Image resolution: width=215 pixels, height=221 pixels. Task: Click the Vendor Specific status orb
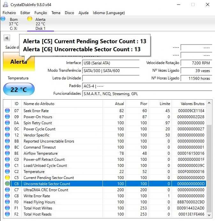pos(7,135)
